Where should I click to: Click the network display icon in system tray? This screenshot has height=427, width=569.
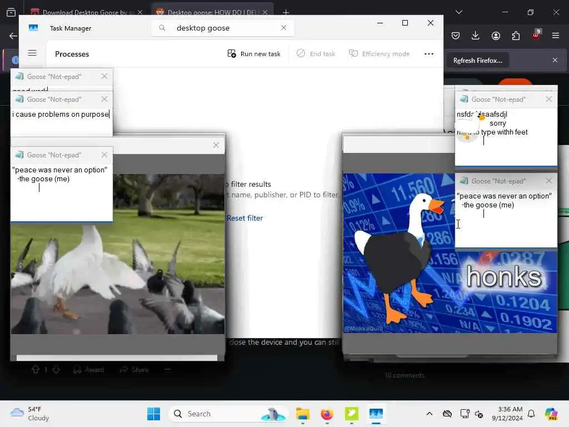(465, 414)
